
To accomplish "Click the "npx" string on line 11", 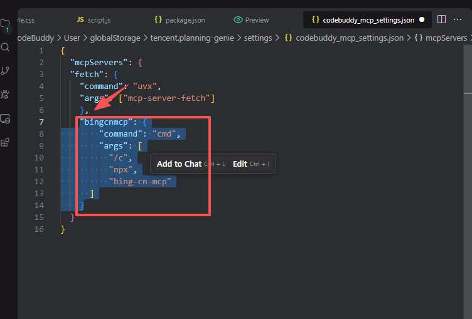I will [x=121, y=170].
